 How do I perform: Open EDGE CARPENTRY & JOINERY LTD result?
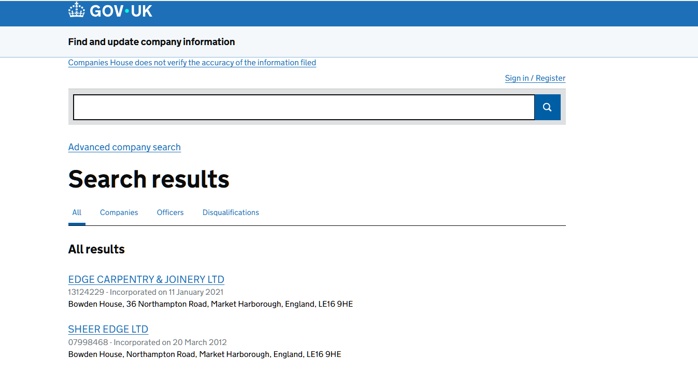click(x=146, y=279)
